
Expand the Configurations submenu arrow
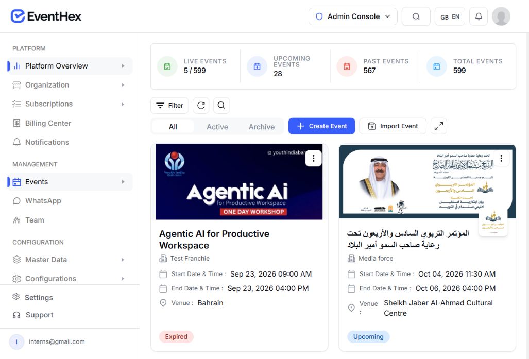click(x=123, y=279)
